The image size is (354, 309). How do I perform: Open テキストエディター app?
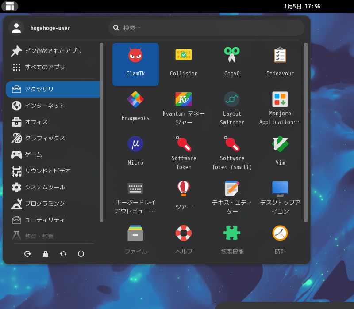point(232,198)
